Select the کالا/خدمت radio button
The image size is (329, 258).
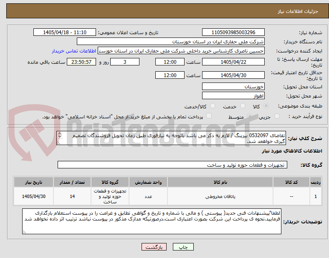pos(213,106)
